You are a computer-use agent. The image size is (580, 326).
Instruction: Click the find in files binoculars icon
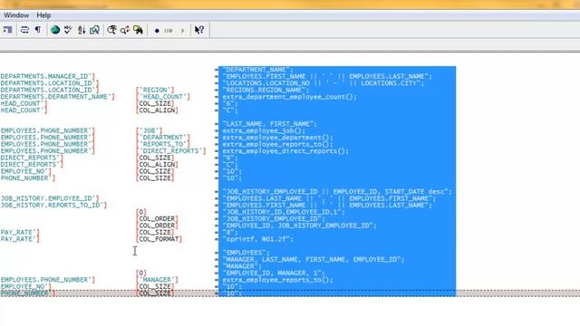coord(138,30)
